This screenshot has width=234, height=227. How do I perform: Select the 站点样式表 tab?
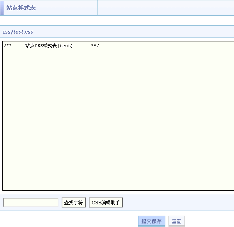(21, 8)
